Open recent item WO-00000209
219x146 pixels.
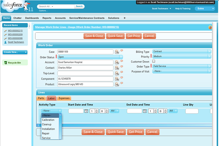(x=15, y=34)
